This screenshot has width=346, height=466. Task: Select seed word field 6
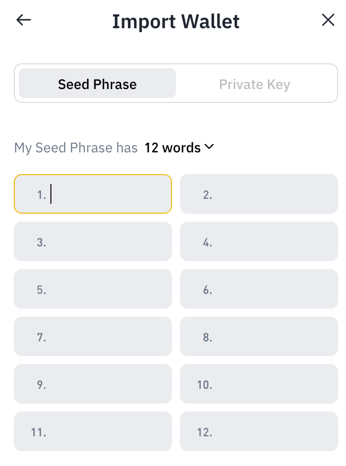point(259,289)
